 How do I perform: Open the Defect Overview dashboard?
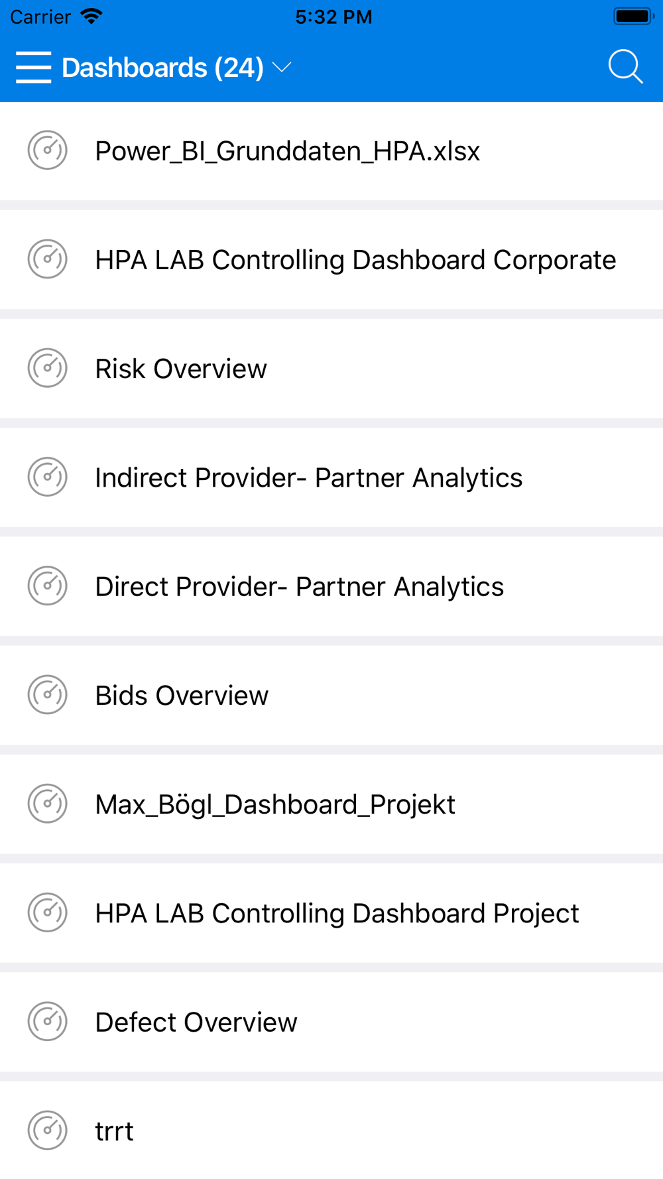pos(196,1022)
